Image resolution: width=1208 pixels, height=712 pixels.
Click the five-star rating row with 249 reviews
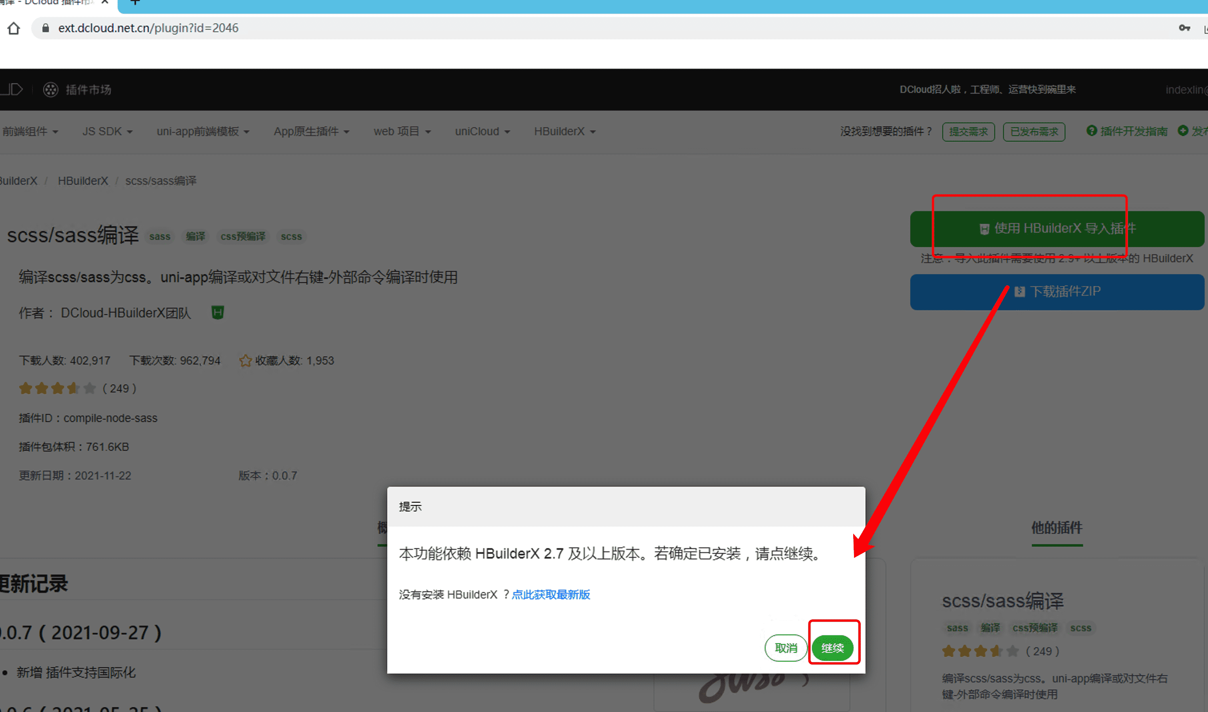coord(78,388)
